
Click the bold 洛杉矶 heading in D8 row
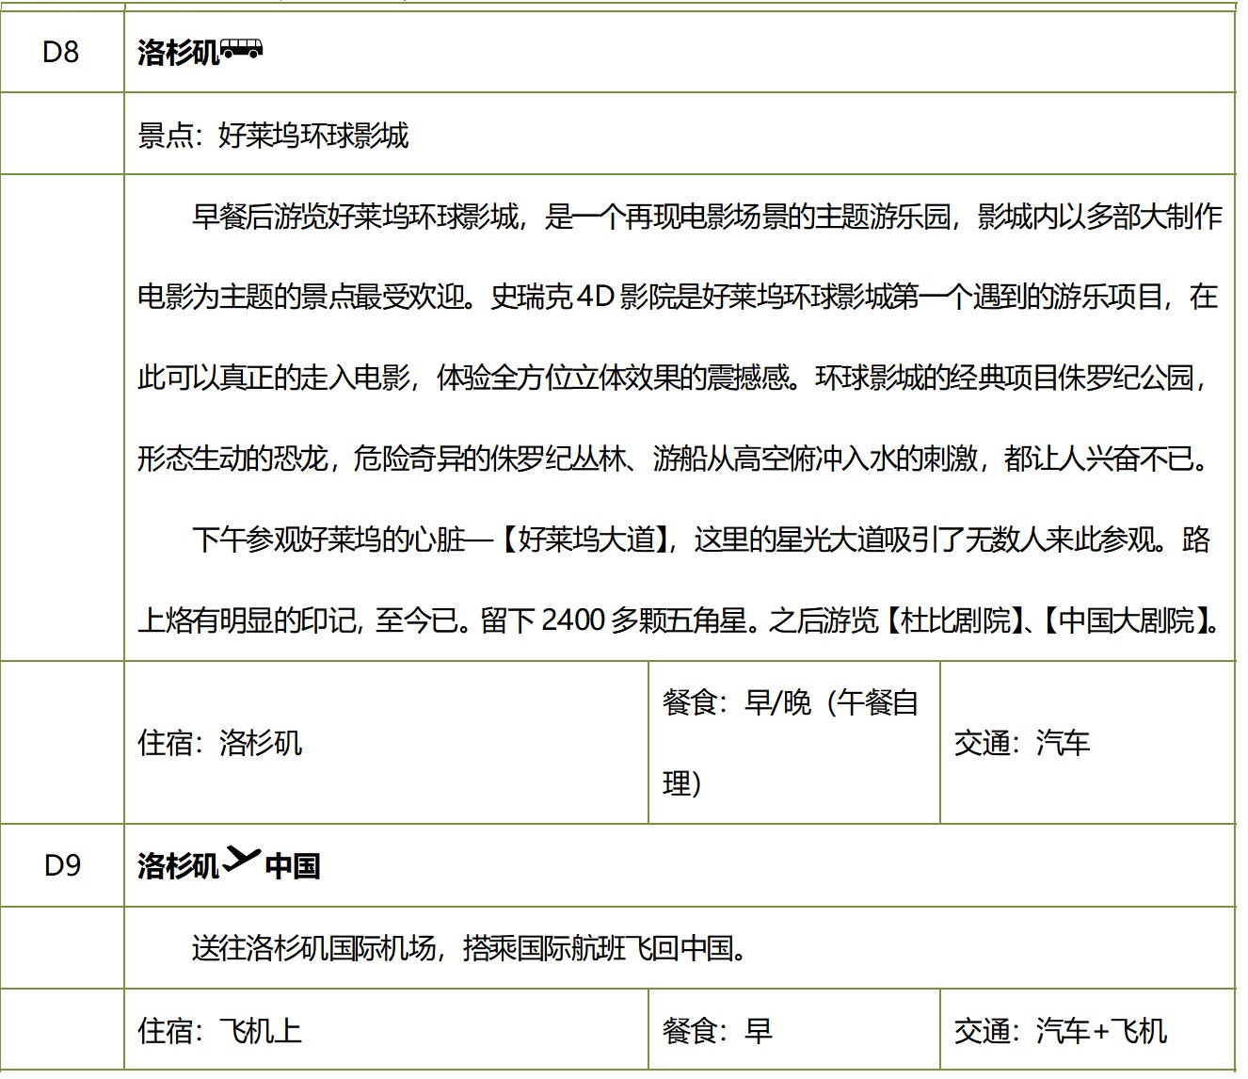[x=178, y=53]
